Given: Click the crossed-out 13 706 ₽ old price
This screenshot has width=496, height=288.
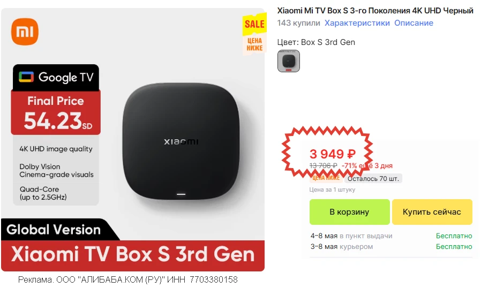Looking at the screenshot, I should click(x=323, y=165).
